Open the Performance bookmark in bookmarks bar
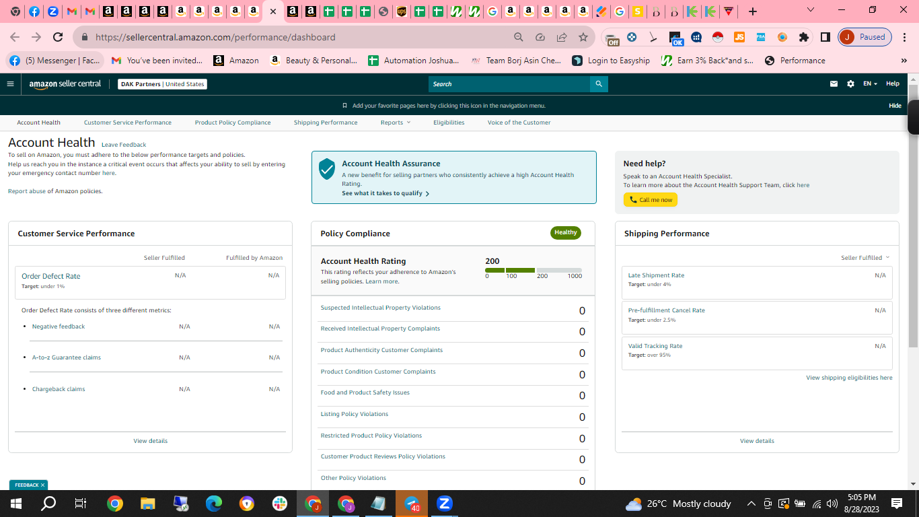The height and width of the screenshot is (517, 919). point(795,61)
